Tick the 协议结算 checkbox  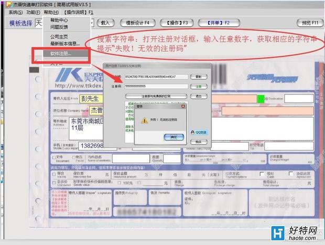[291, 174]
